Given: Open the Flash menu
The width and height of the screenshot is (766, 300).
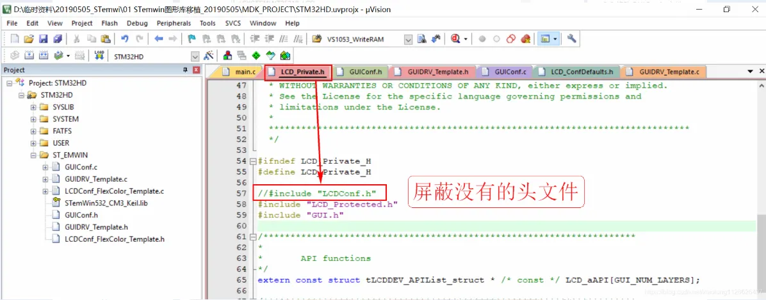Looking at the screenshot, I should 110,23.
